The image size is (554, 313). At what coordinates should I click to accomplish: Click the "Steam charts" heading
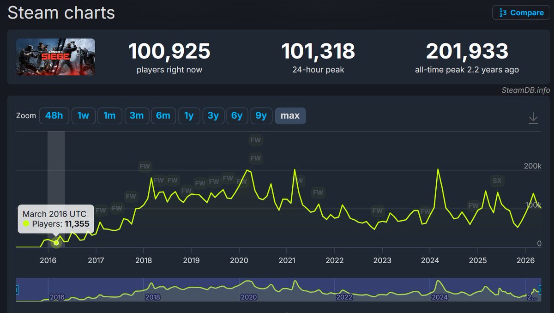point(61,12)
